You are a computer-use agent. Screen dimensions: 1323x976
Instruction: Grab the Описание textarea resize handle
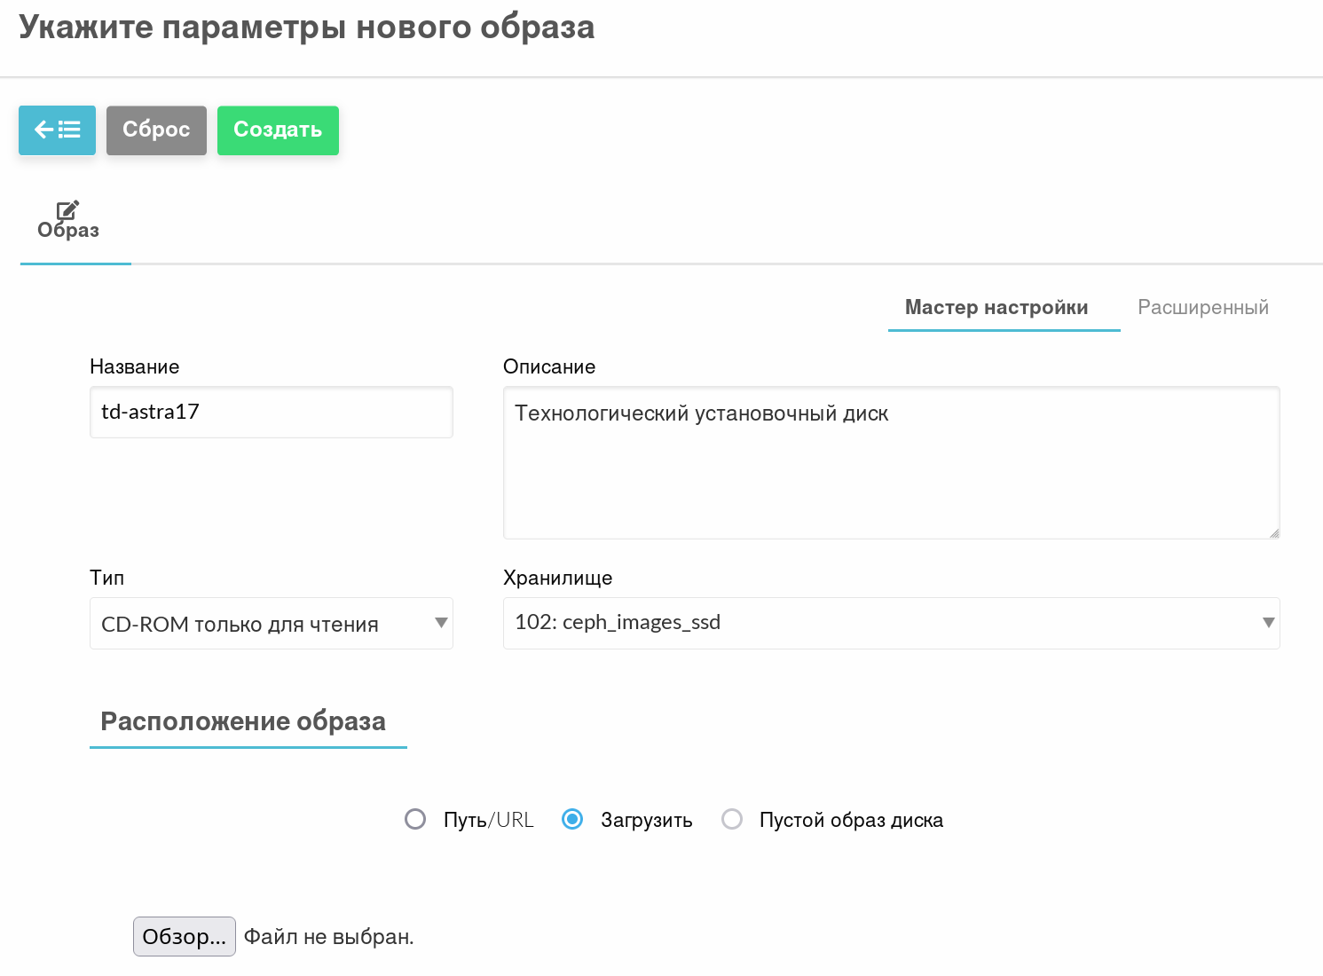(x=1273, y=532)
